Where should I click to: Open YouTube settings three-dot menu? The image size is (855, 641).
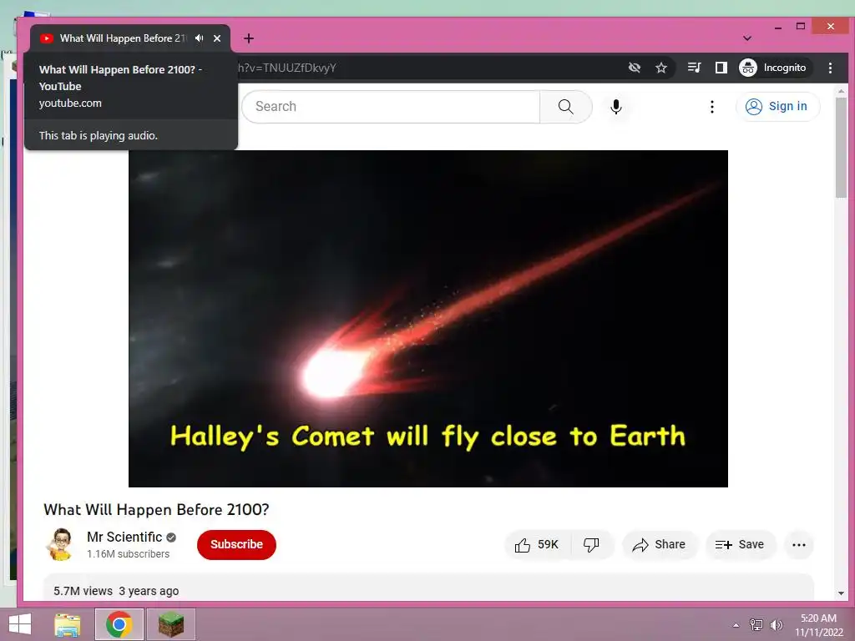point(711,106)
